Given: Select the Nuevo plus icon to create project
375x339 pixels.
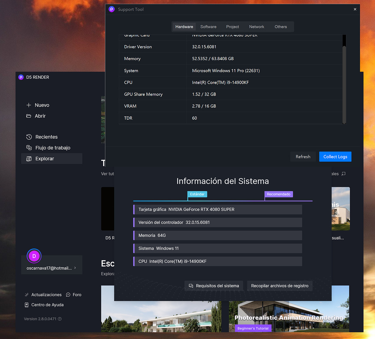Looking at the screenshot, I should 29,105.
